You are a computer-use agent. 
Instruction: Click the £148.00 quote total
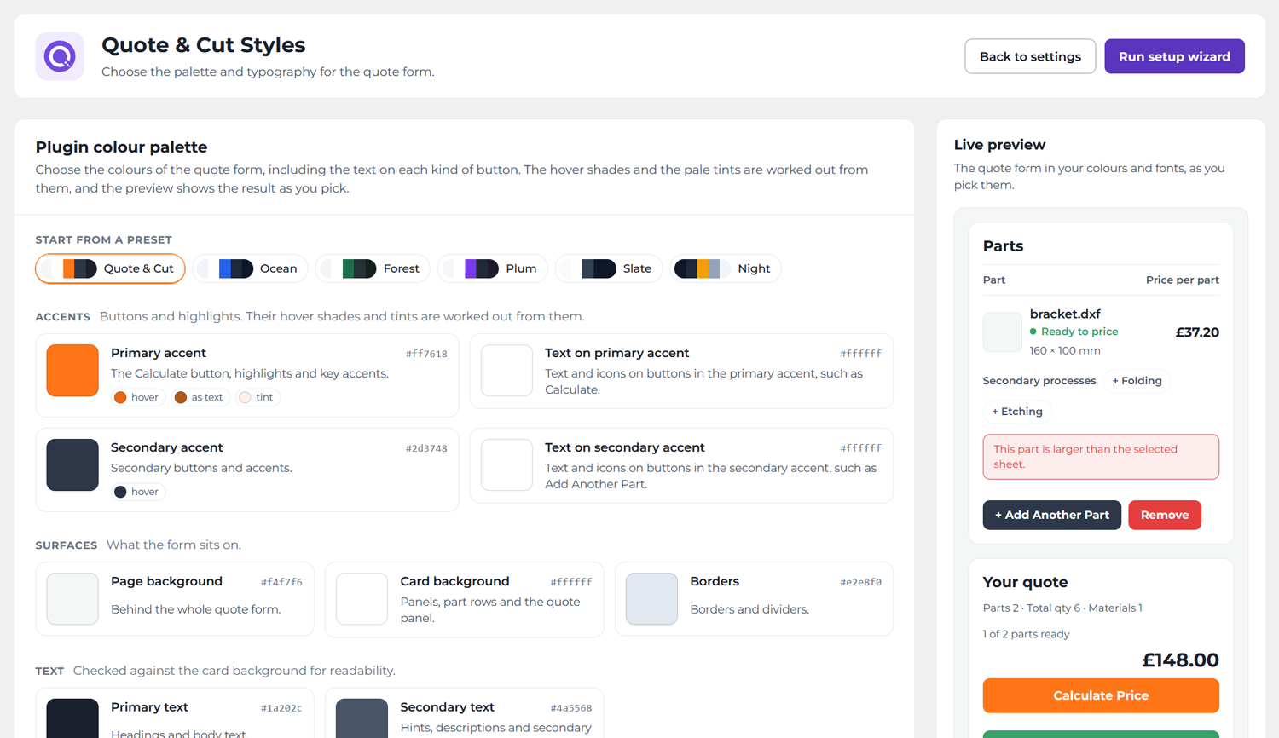click(1180, 660)
